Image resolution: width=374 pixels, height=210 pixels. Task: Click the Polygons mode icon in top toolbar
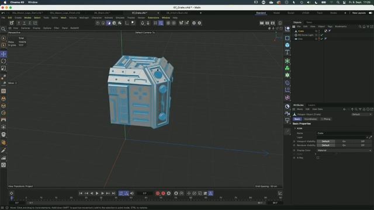click(x=109, y=23)
